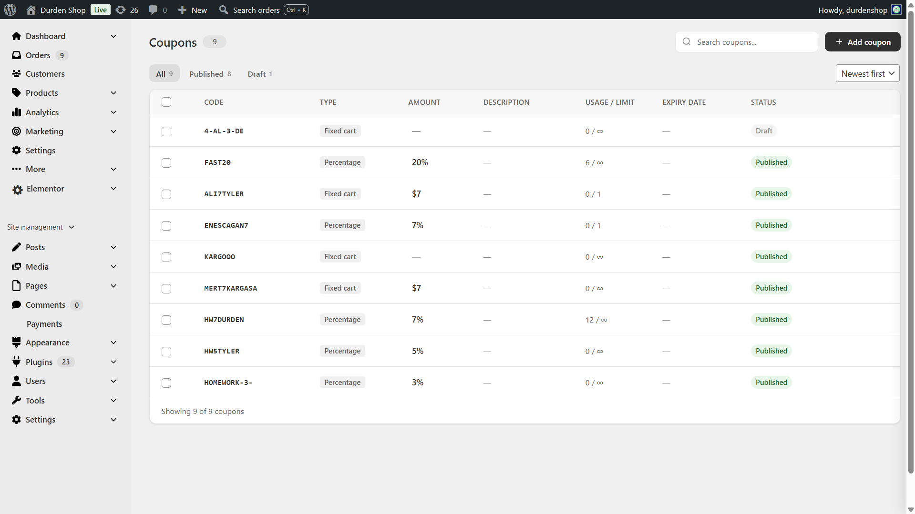The width and height of the screenshot is (915, 514).
Task: Check the select-all coupons checkbox
Action: coord(166,102)
